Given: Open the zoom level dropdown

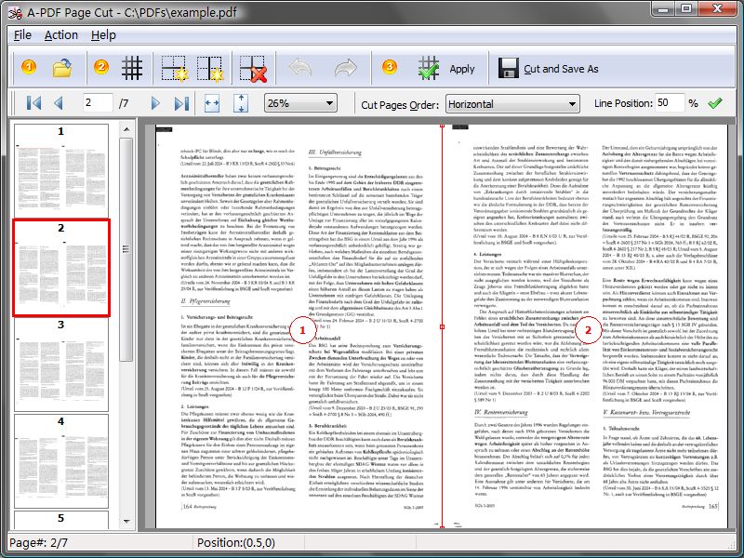Looking at the screenshot, I should pos(331,101).
